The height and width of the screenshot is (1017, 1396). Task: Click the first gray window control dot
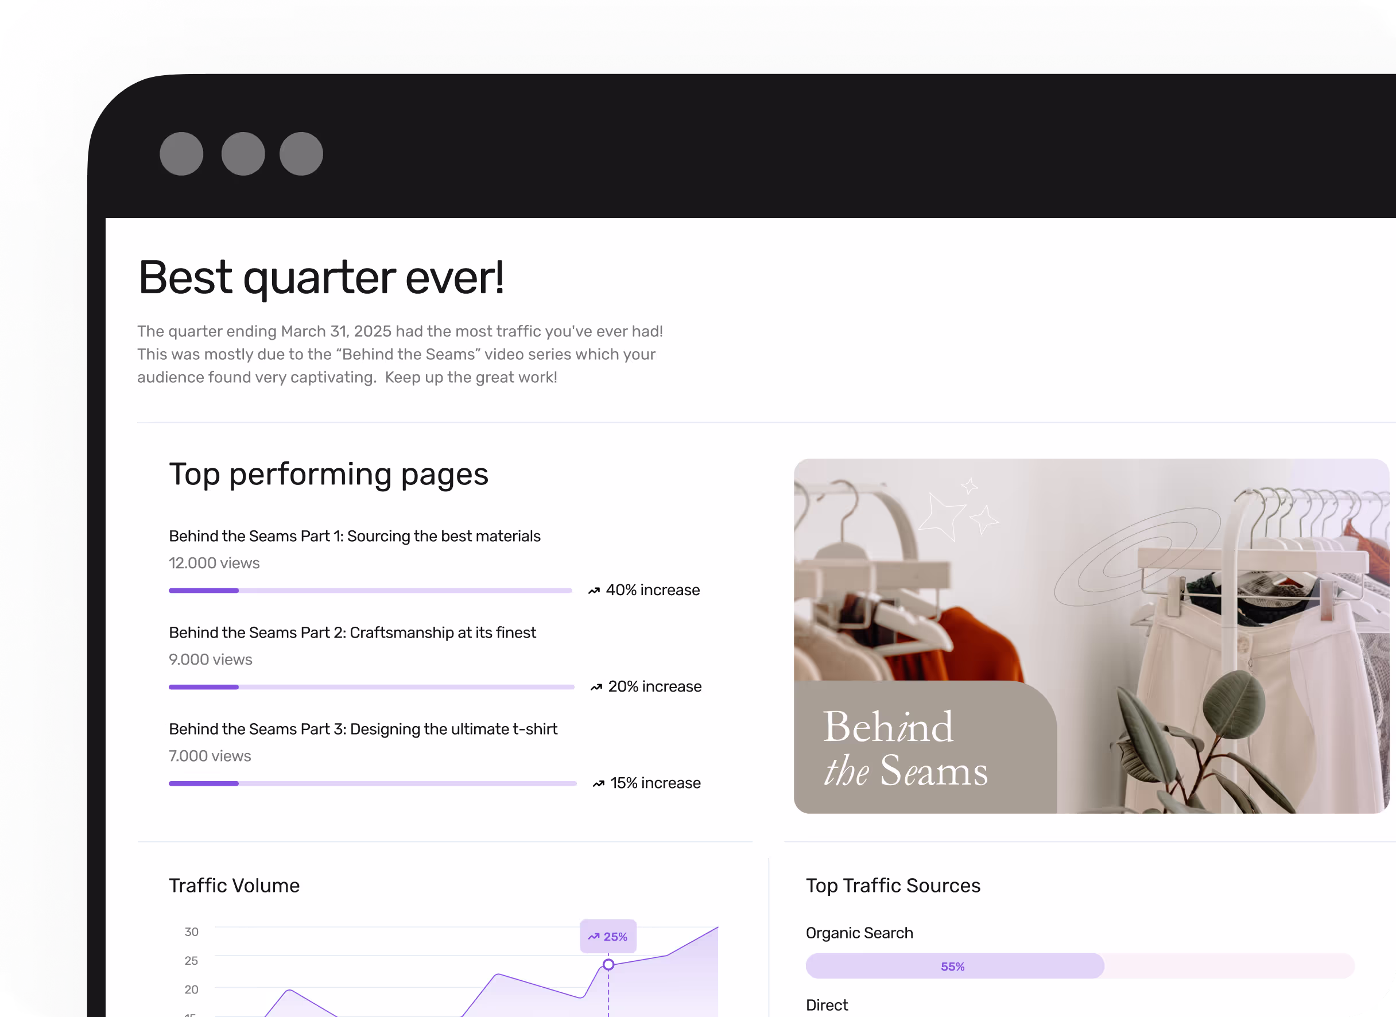[x=181, y=154]
